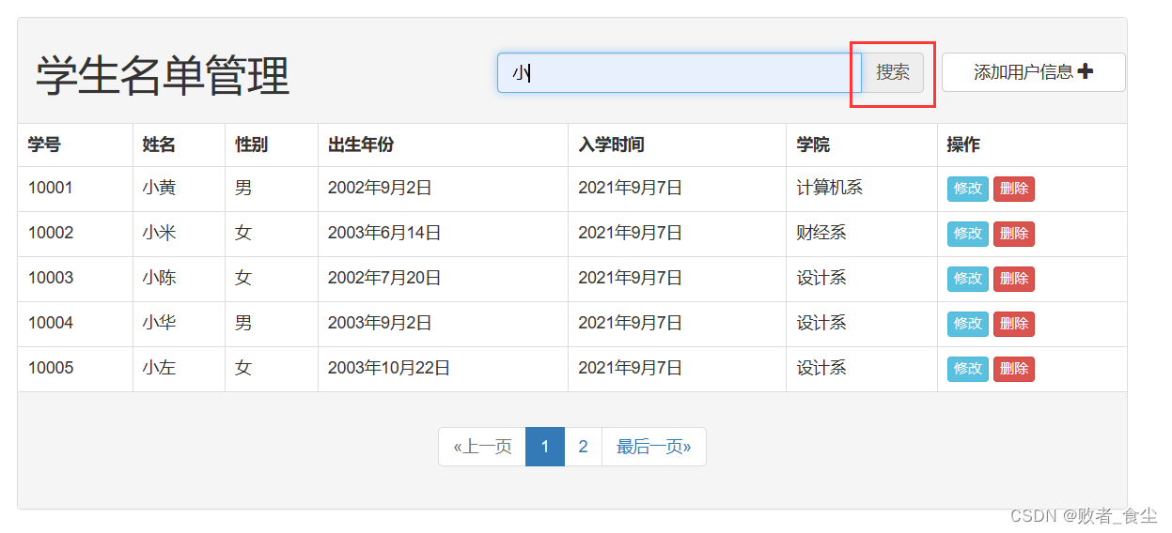Jump to 最后一页» last page

coord(653,447)
